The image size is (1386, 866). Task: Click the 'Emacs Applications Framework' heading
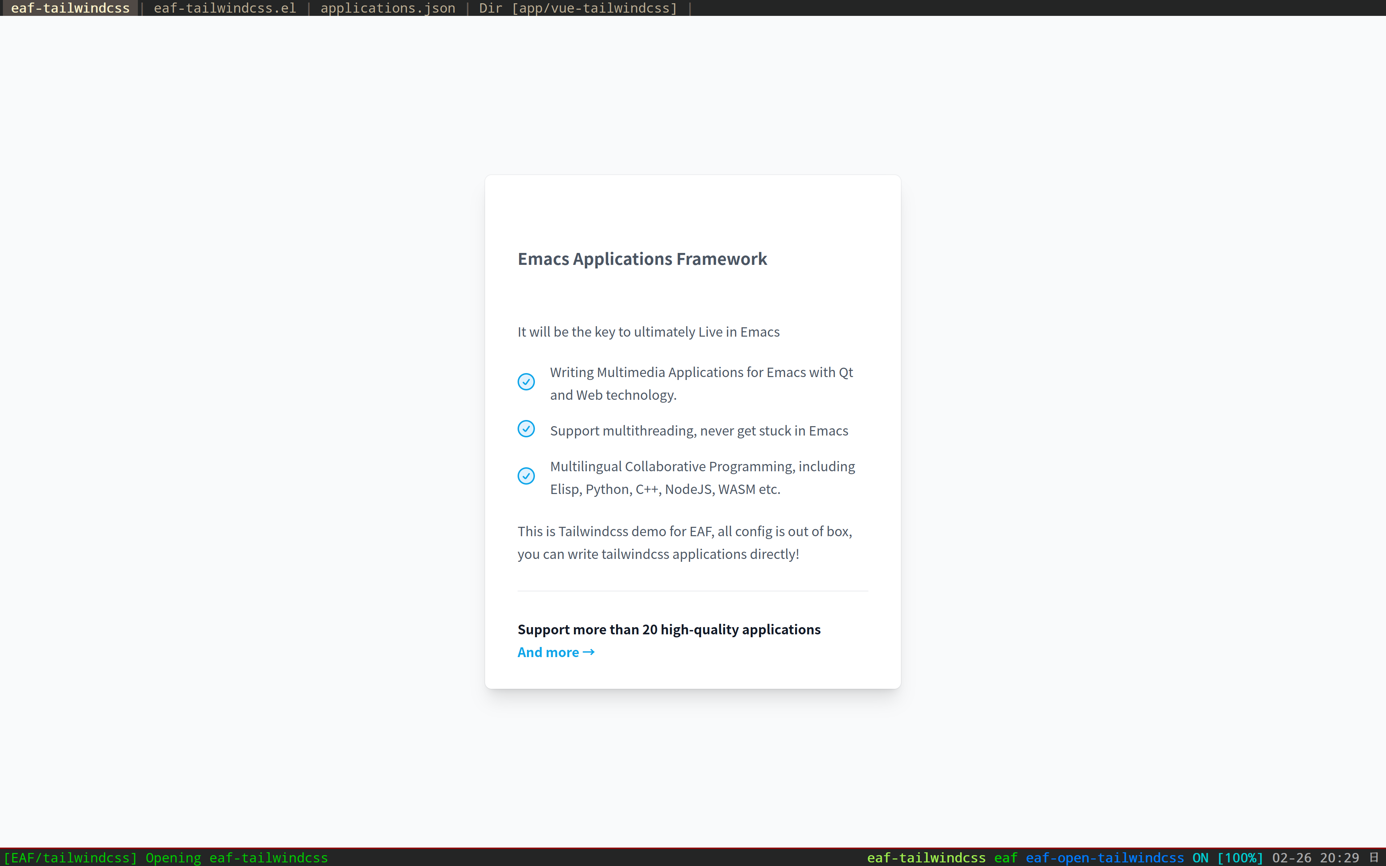pyautogui.click(x=641, y=259)
